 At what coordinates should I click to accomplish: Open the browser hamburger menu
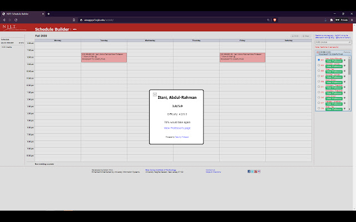coord(352,20)
